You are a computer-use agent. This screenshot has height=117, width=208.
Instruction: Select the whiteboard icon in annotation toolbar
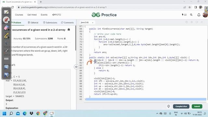6,12
